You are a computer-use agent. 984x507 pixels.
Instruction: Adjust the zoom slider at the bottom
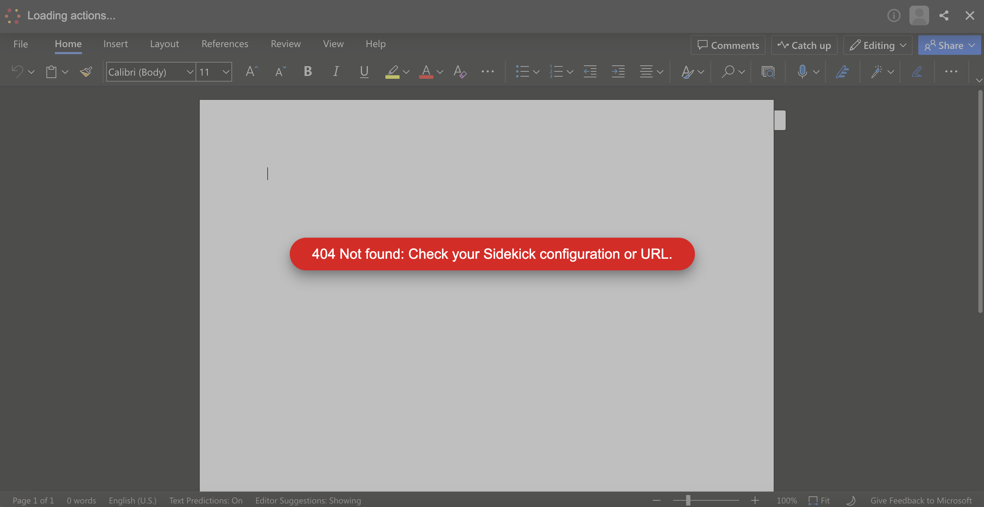tap(688, 501)
